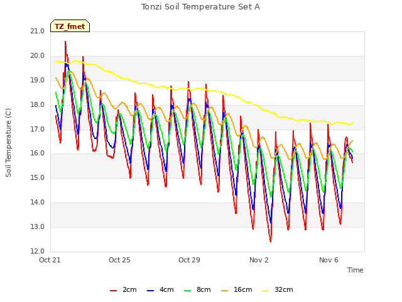Click the chart title Tonzi Soil Temperature Set A

pyautogui.click(x=200, y=7)
